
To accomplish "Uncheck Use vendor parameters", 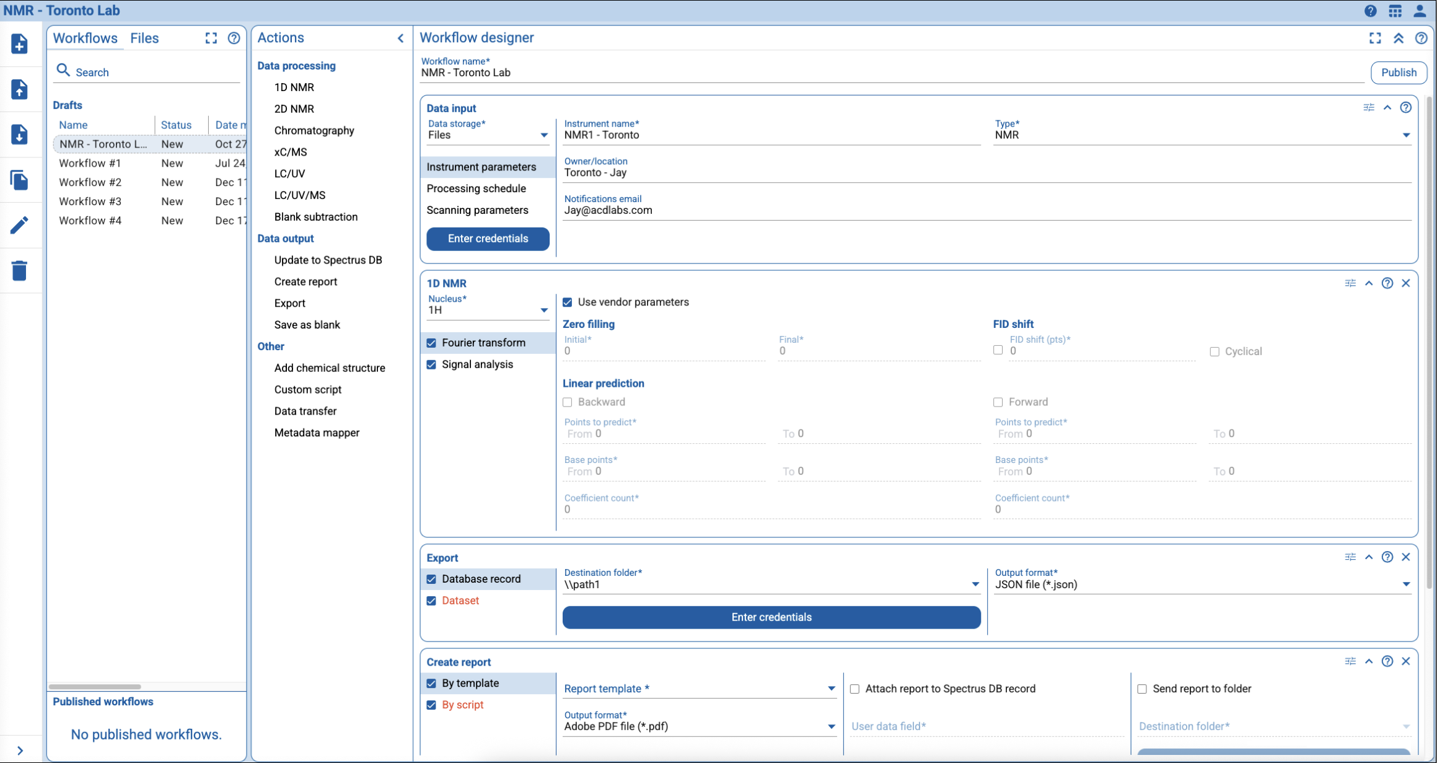I will coord(567,302).
